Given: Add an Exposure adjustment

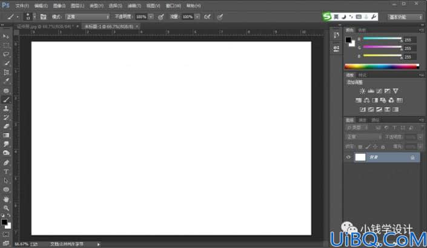Looking at the screenshot, I should pyautogui.click(x=387, y=91).
